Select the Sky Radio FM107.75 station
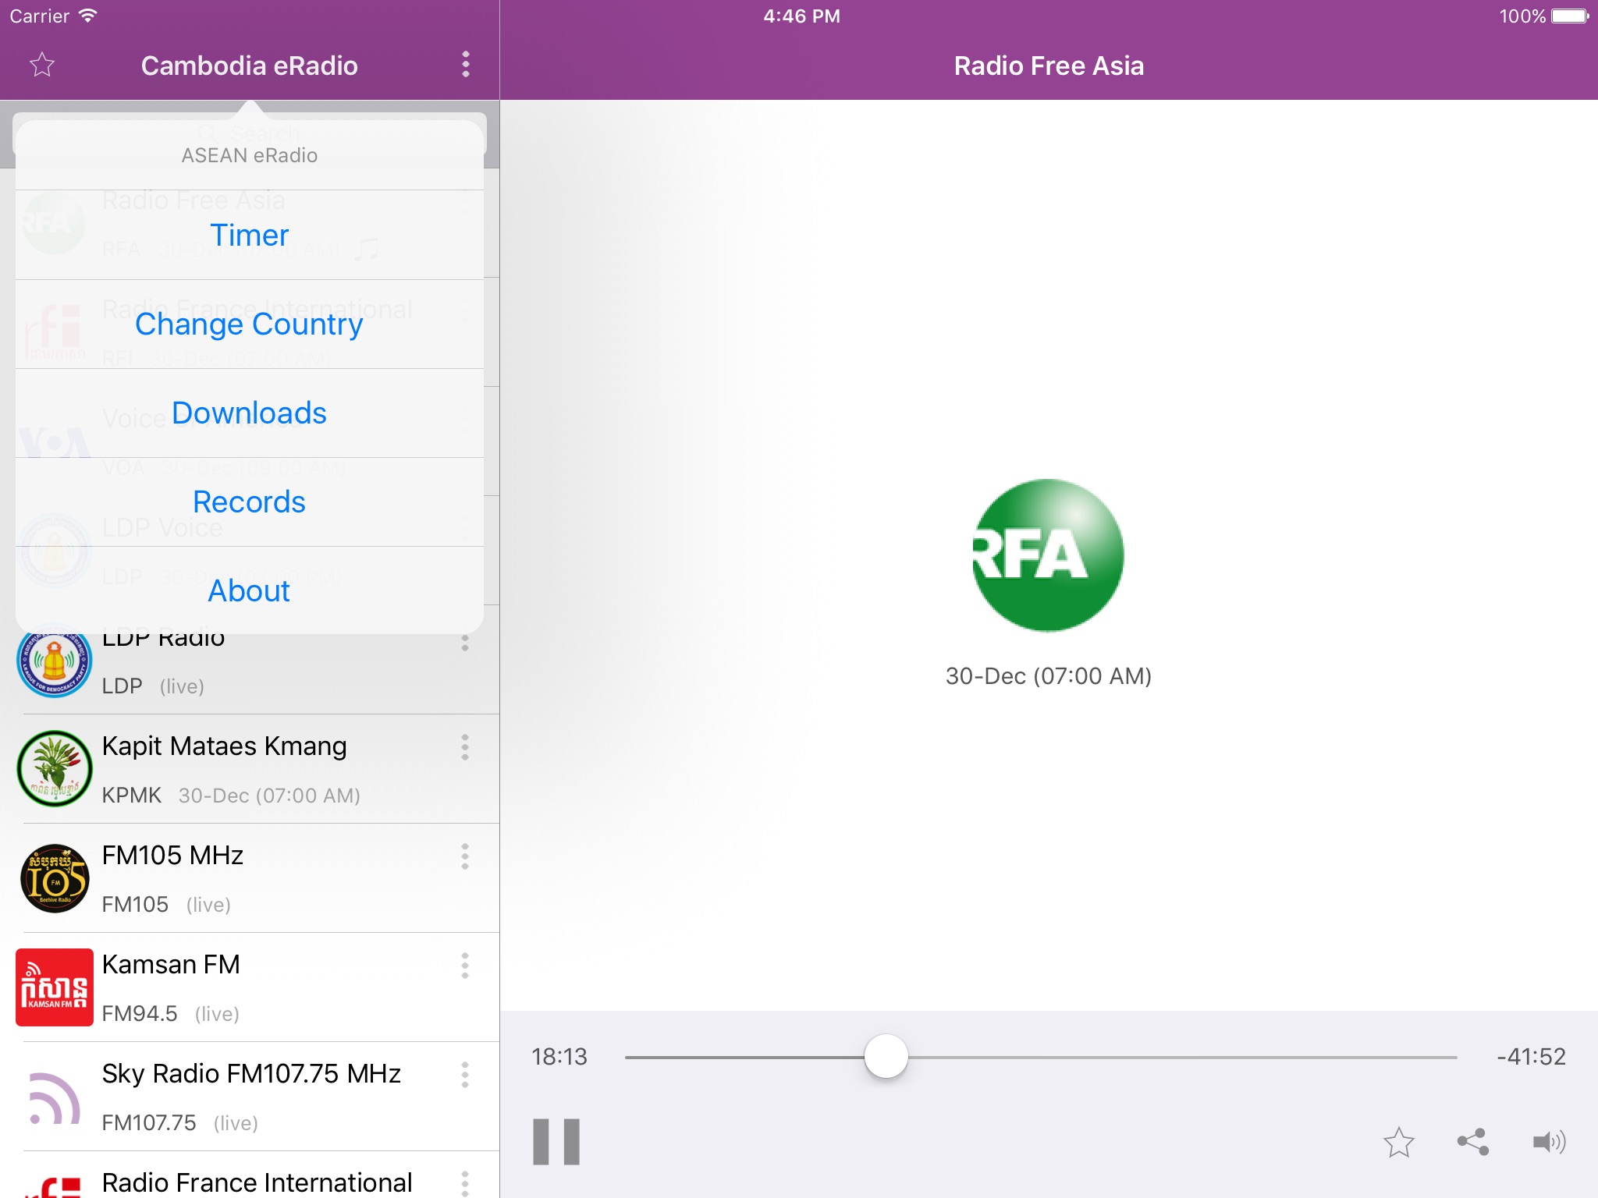1598x1198 pixels. [251, 1096]
